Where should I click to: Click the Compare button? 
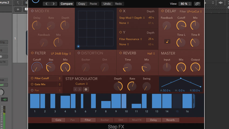point(67,4)
